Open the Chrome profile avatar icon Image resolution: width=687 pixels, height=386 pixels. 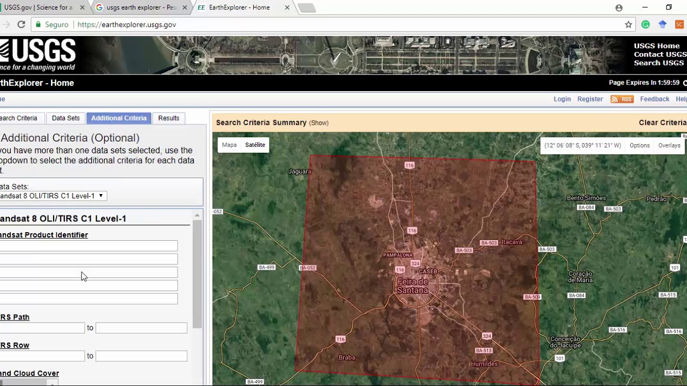tap(619, 8)
